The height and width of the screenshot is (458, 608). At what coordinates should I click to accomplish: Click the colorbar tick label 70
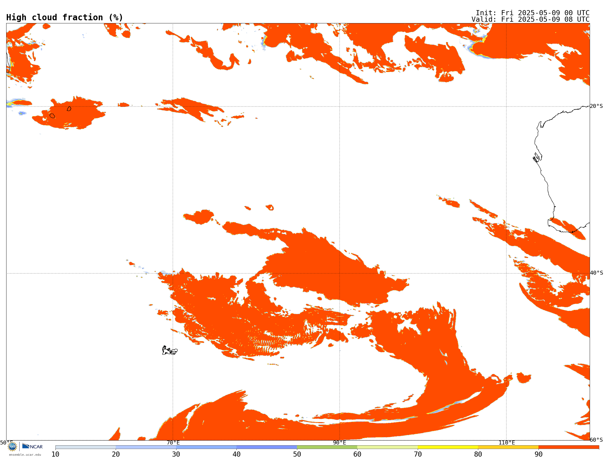pyautogui.click(x=418, y=454)
